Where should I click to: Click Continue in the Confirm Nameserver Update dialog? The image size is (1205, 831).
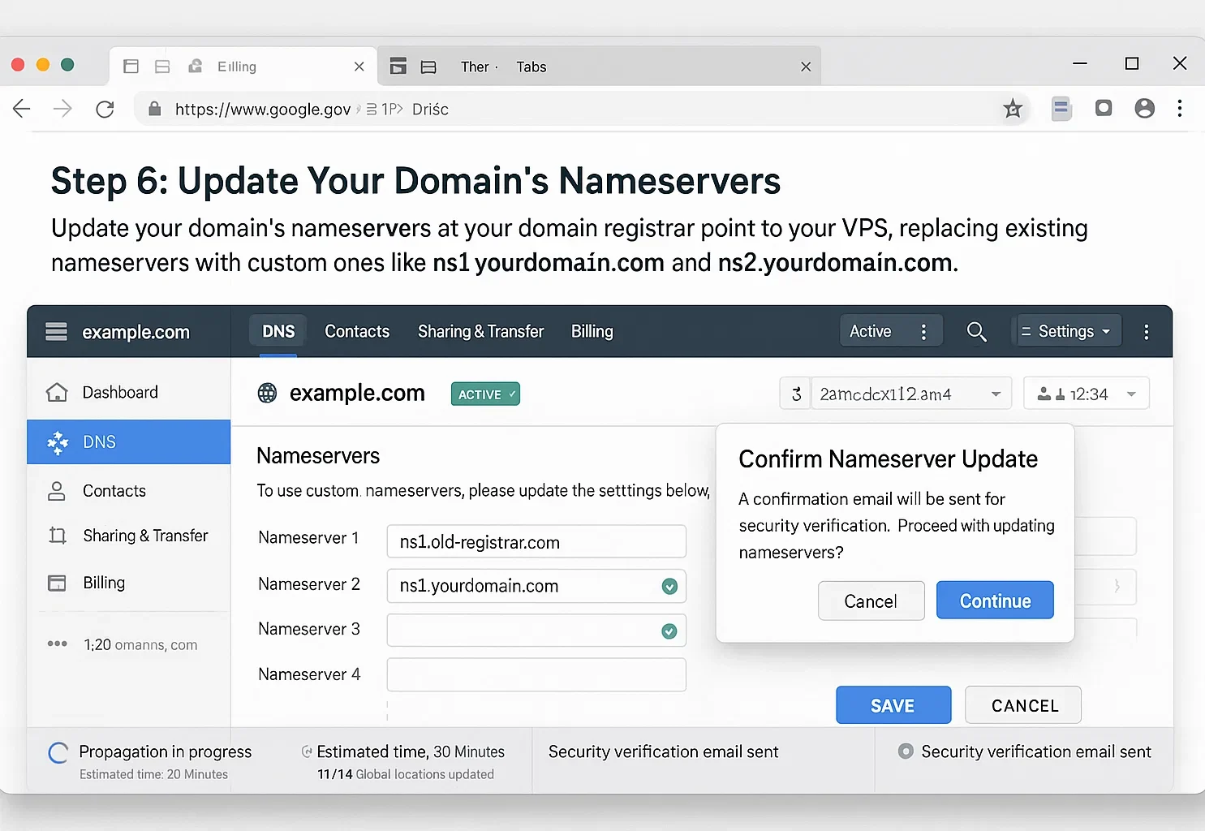coord(995,600)
